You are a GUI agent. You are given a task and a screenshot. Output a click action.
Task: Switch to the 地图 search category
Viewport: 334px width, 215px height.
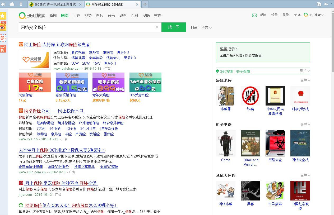pyautogui.click(x=123, y=16)
